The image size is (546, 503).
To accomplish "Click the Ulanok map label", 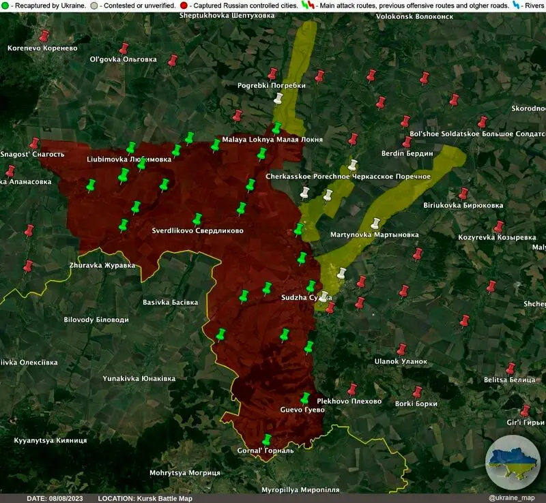I will pos(401,361).
